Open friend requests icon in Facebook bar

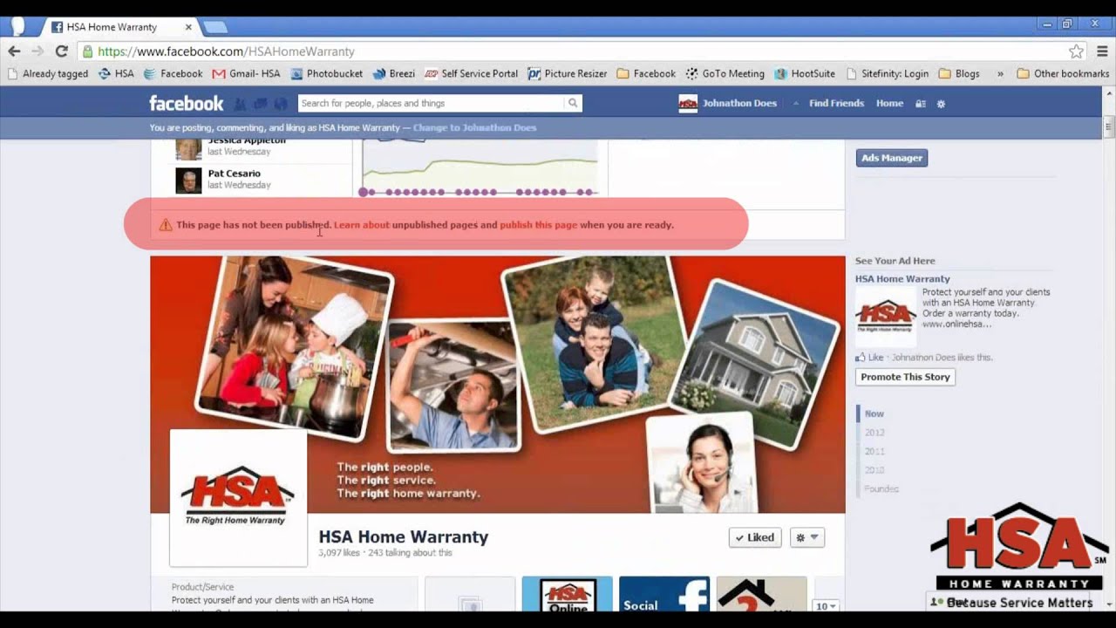pyautogui.click(x=241, y=104)
